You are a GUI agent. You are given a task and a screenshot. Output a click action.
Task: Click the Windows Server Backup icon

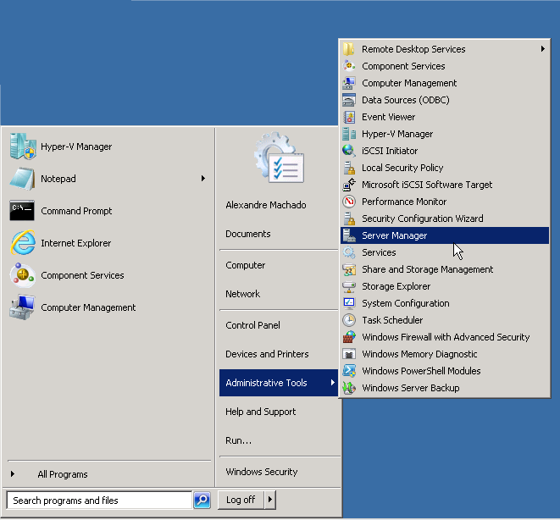349,388
